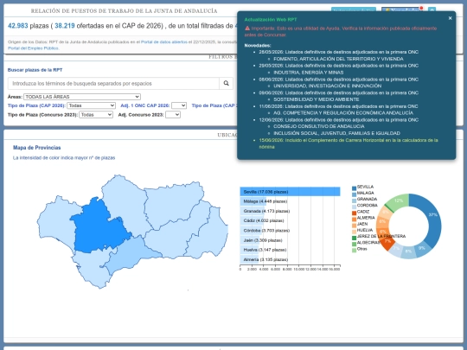This screenshot has height=350, width=467.
Task: Open the Áreas dropdown (TODAS LAS ÁREAS)
Action: click(x=82, y=97)
